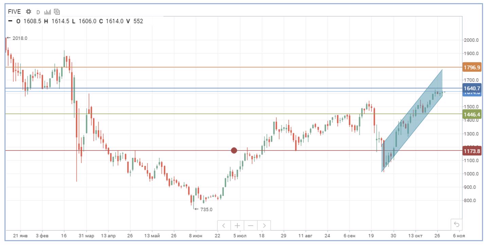Image resolution: width=487 pixels, height=246 pixels.
Task: Select the orange 1796.9 price label
Action: pyautogui.click(x=472, y=67)
